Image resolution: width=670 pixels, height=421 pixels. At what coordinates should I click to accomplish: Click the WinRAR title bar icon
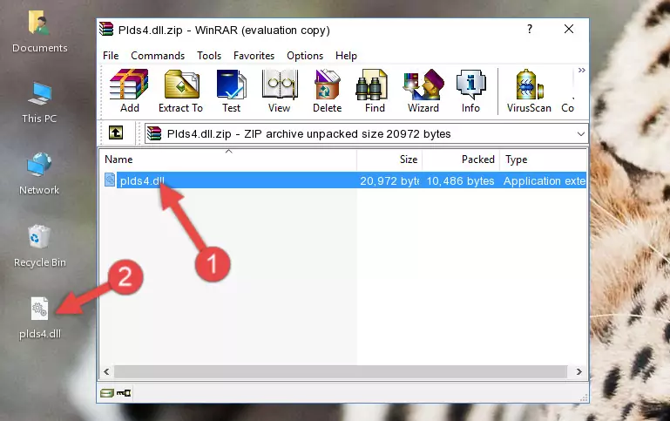click(106, 29)
